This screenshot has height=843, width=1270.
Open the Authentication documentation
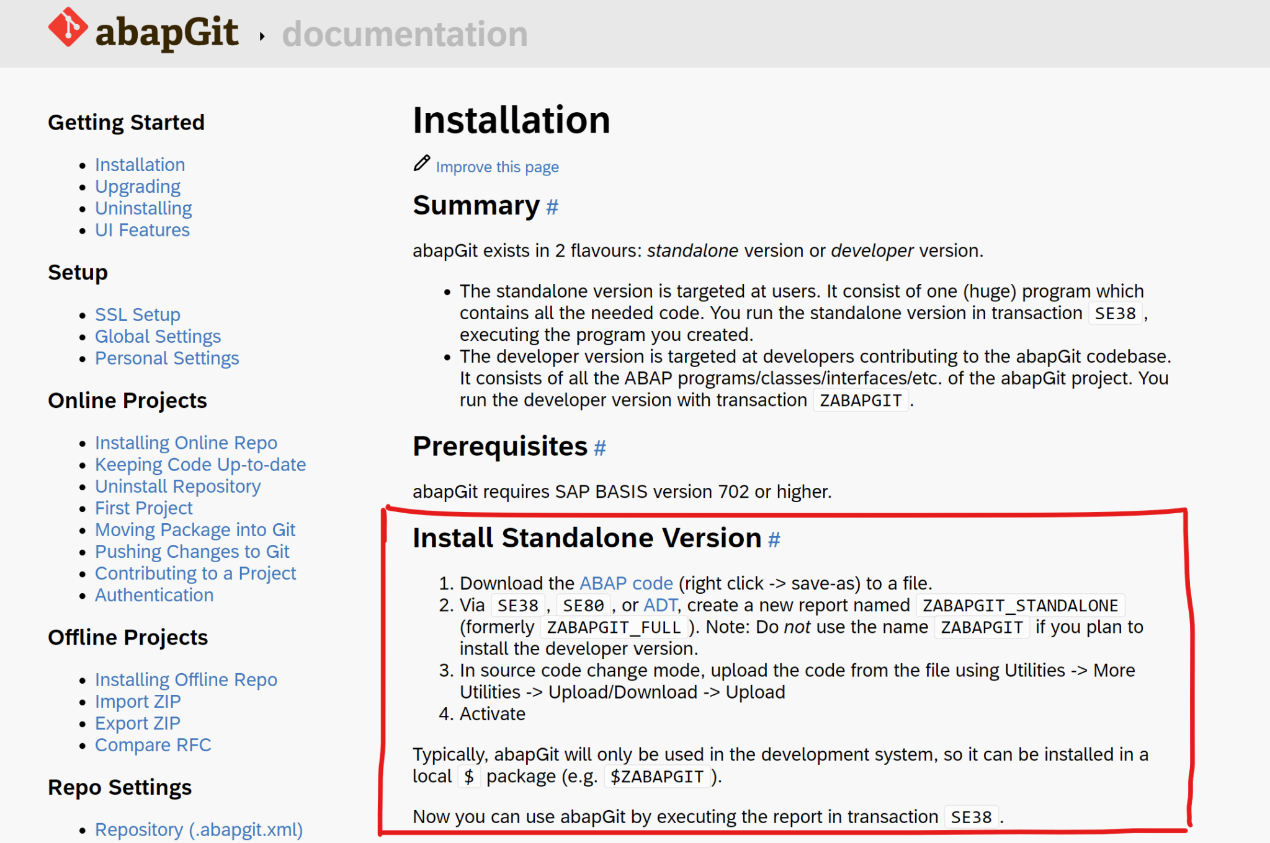pos(154,594)
